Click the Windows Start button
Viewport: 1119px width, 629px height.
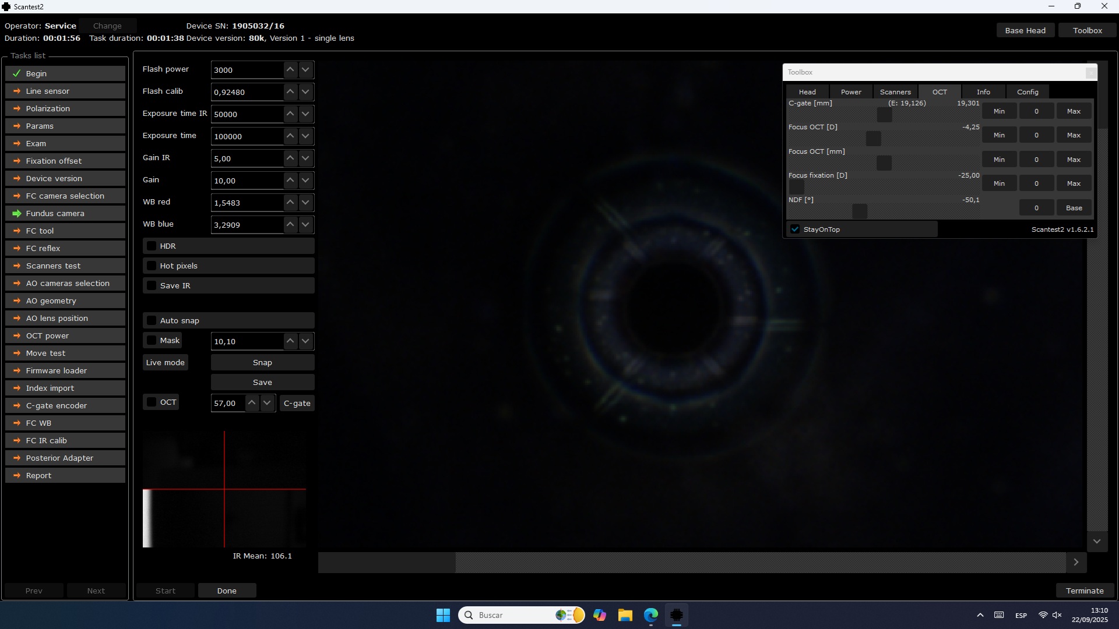[443, 615]
